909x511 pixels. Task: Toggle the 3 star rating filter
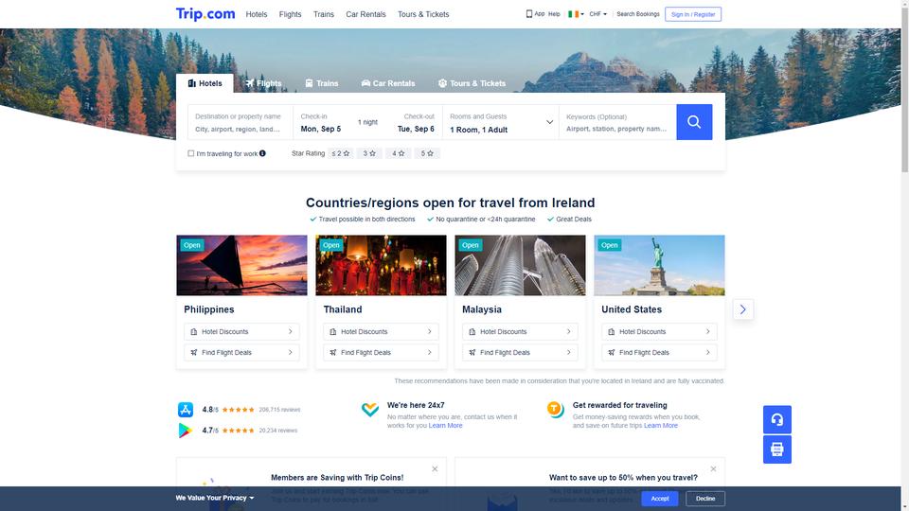[369, 153]
